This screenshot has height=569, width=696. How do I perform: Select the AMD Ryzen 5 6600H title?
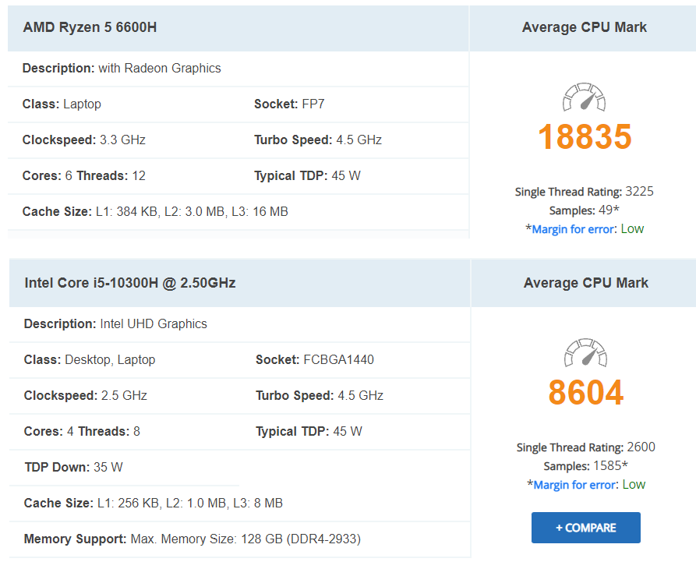point(90,27)
